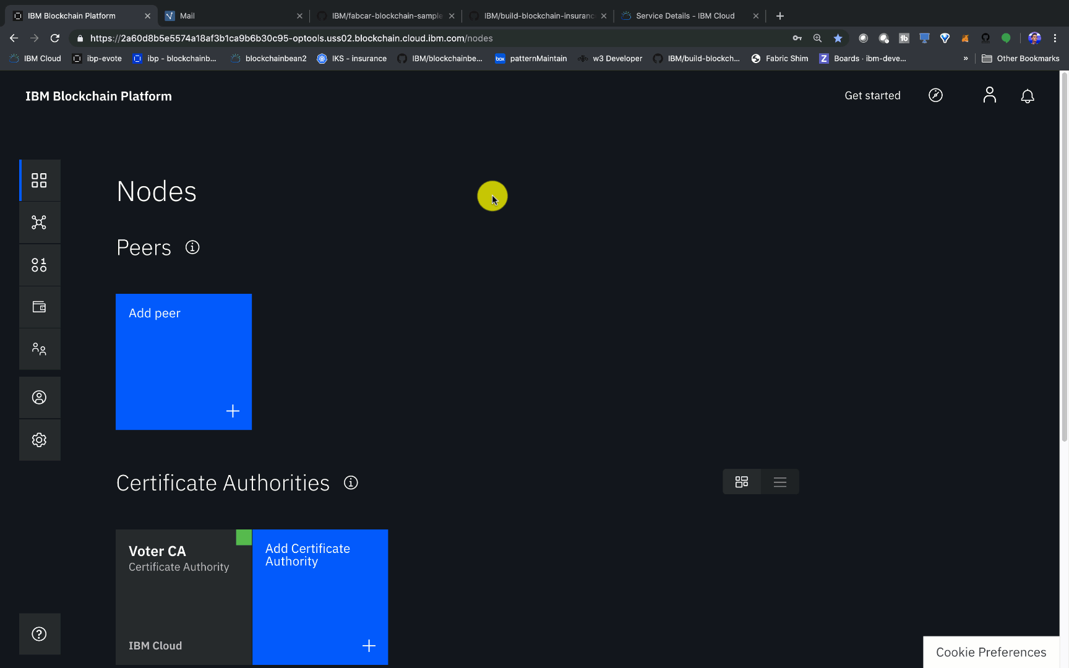The height and width of the screenshot is (668, 1069).
Task: Open the Boards ibm-deve bookmark
Action: point(862,59)
